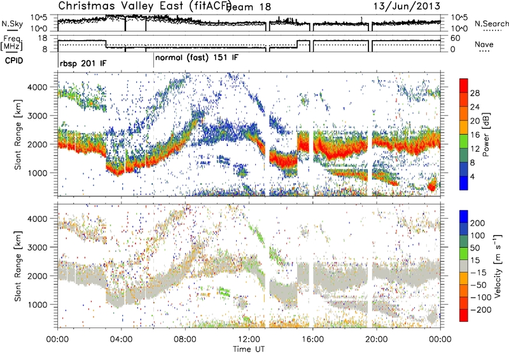Screen dimensions: 509x353
Task: Click the Velocity [m s-1] colorbar title
Action: click(x=498, y=266)
